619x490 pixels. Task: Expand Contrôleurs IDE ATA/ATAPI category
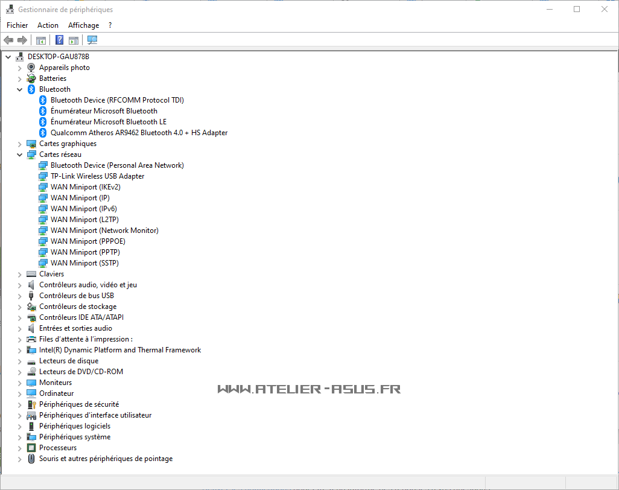tap(20, 318)
